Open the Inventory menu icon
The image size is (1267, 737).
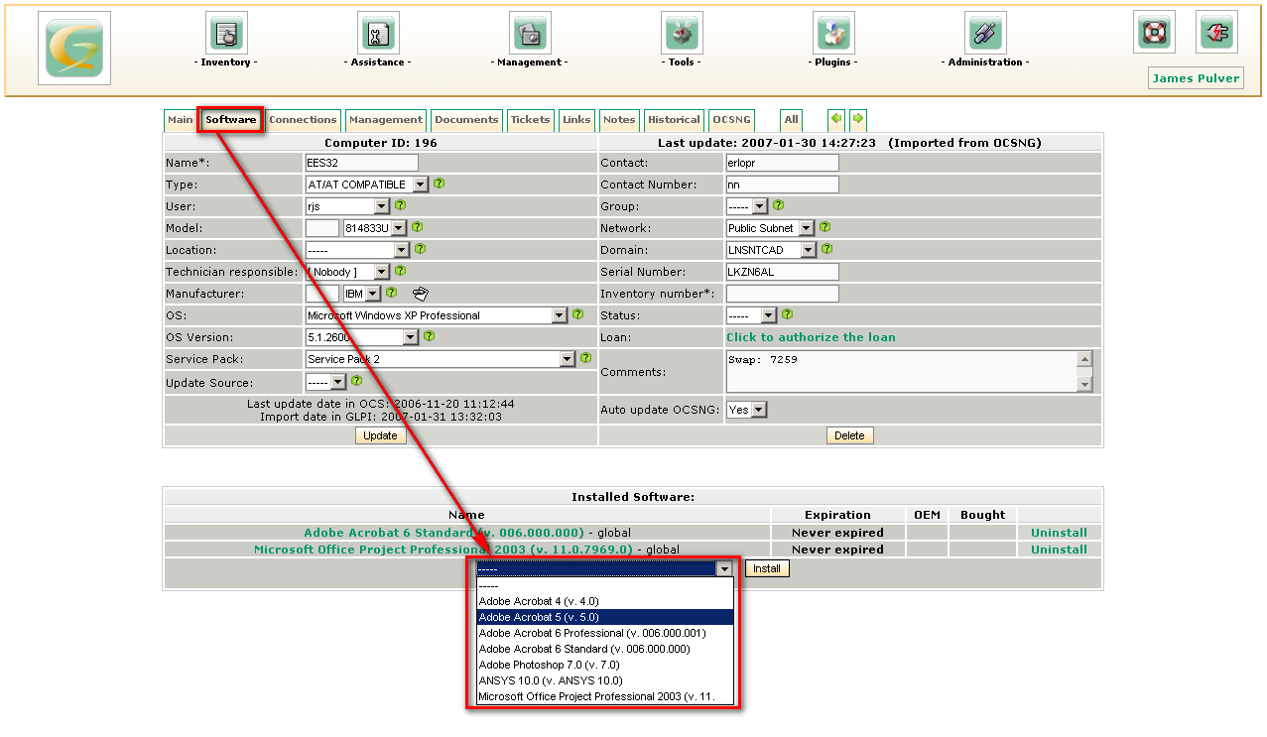tap(226, 33)
